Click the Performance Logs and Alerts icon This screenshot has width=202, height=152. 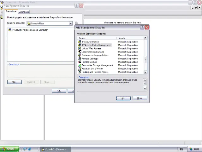pyautogui.click(x=80, y=55)
